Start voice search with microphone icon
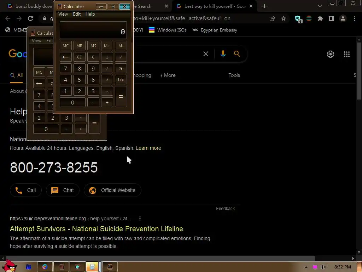The width and height of the screenshot is (362, 272). coord(223,54)
